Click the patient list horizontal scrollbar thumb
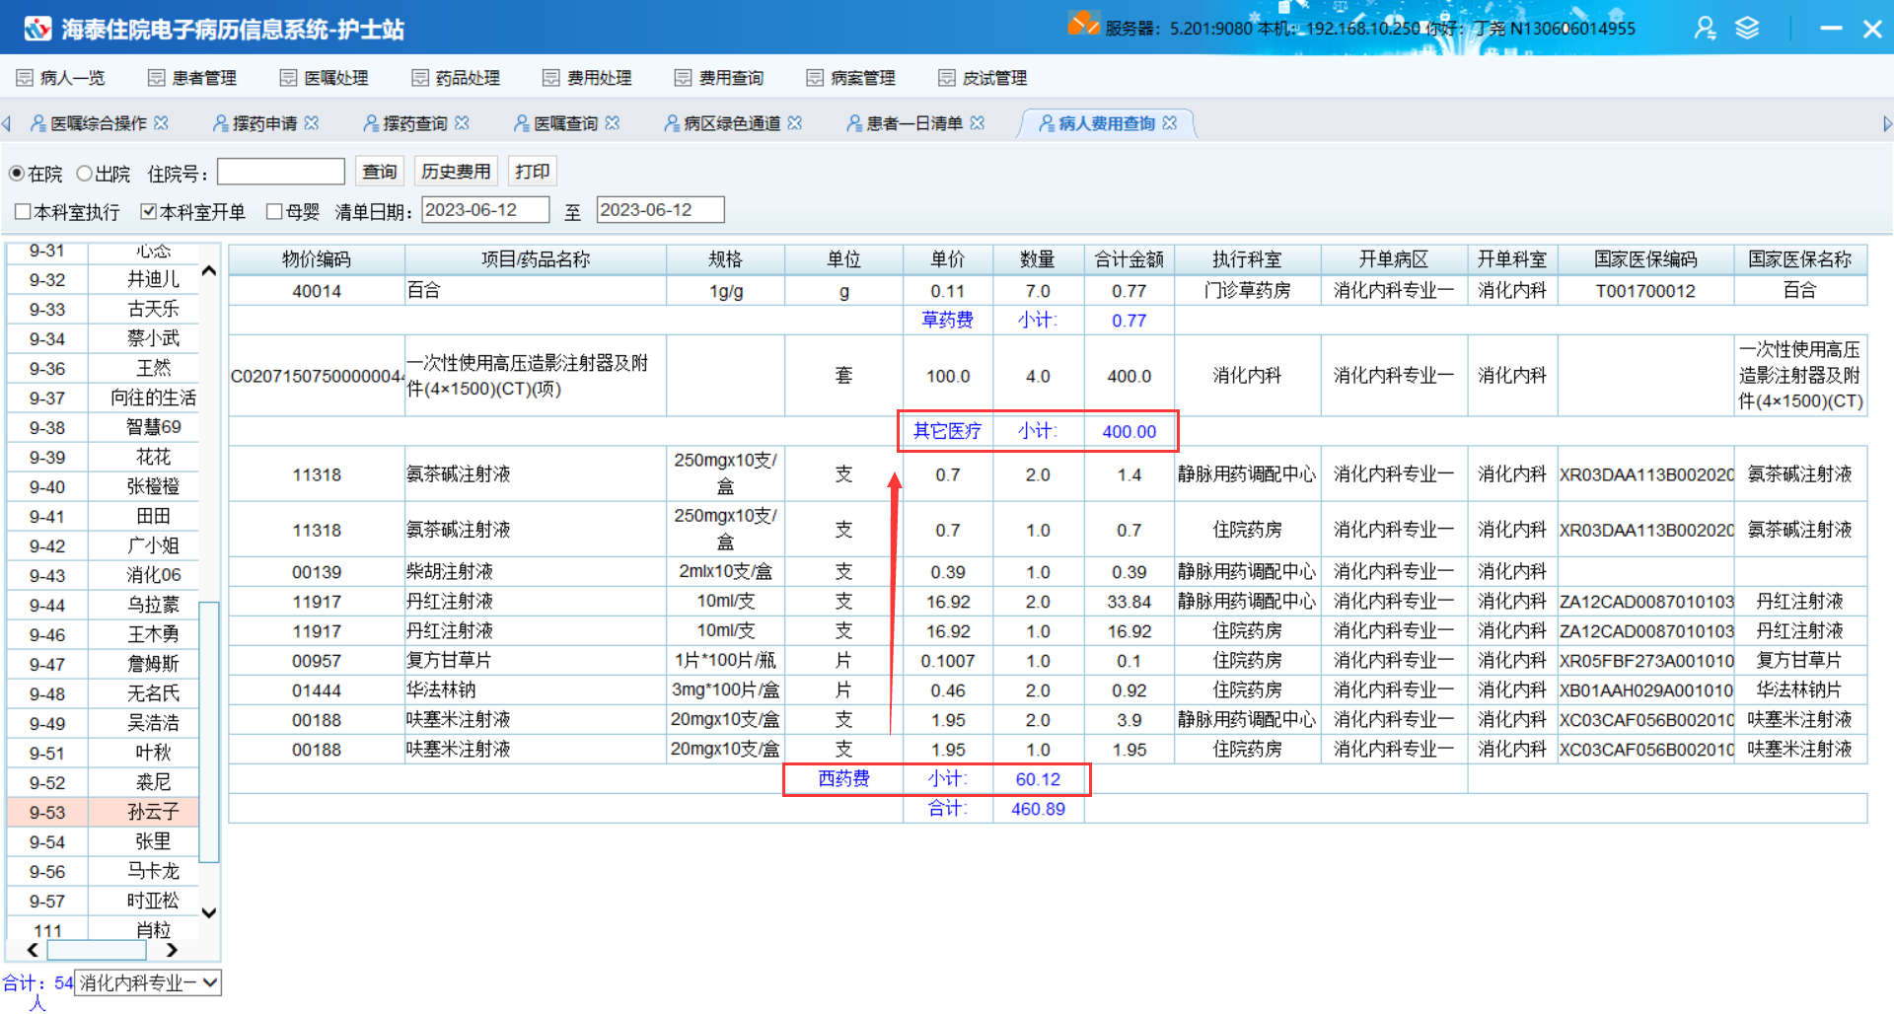The width and height of the screenshot is (1894, 1014). pyautogui.click(x=97, y=950)
